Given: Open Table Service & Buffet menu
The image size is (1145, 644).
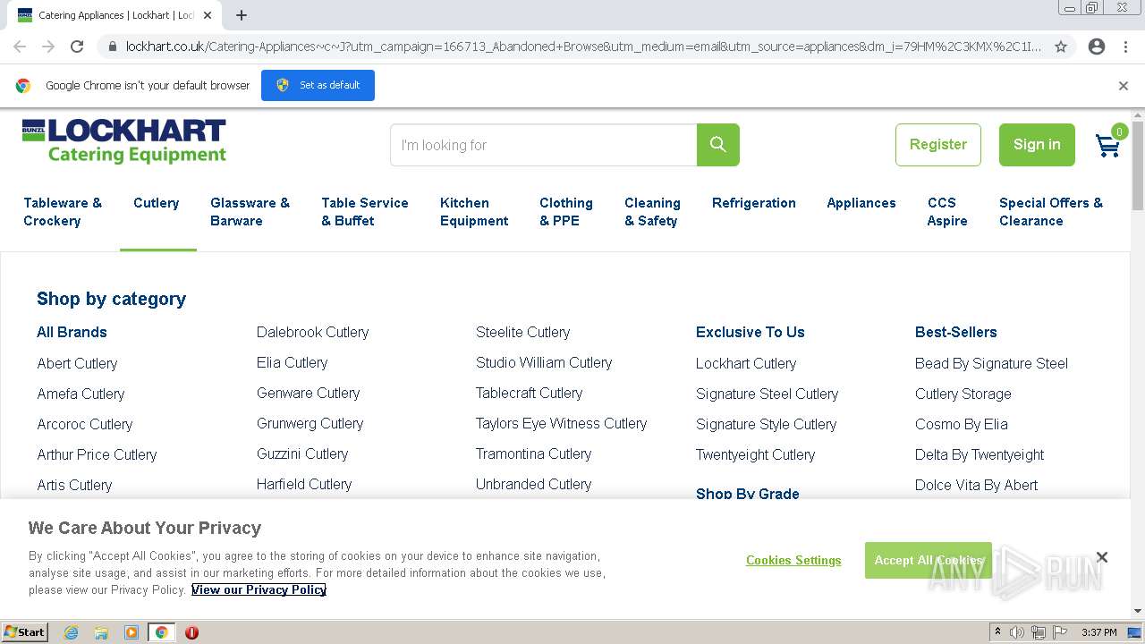Looking at the screenshot, I should click(365, 212).
